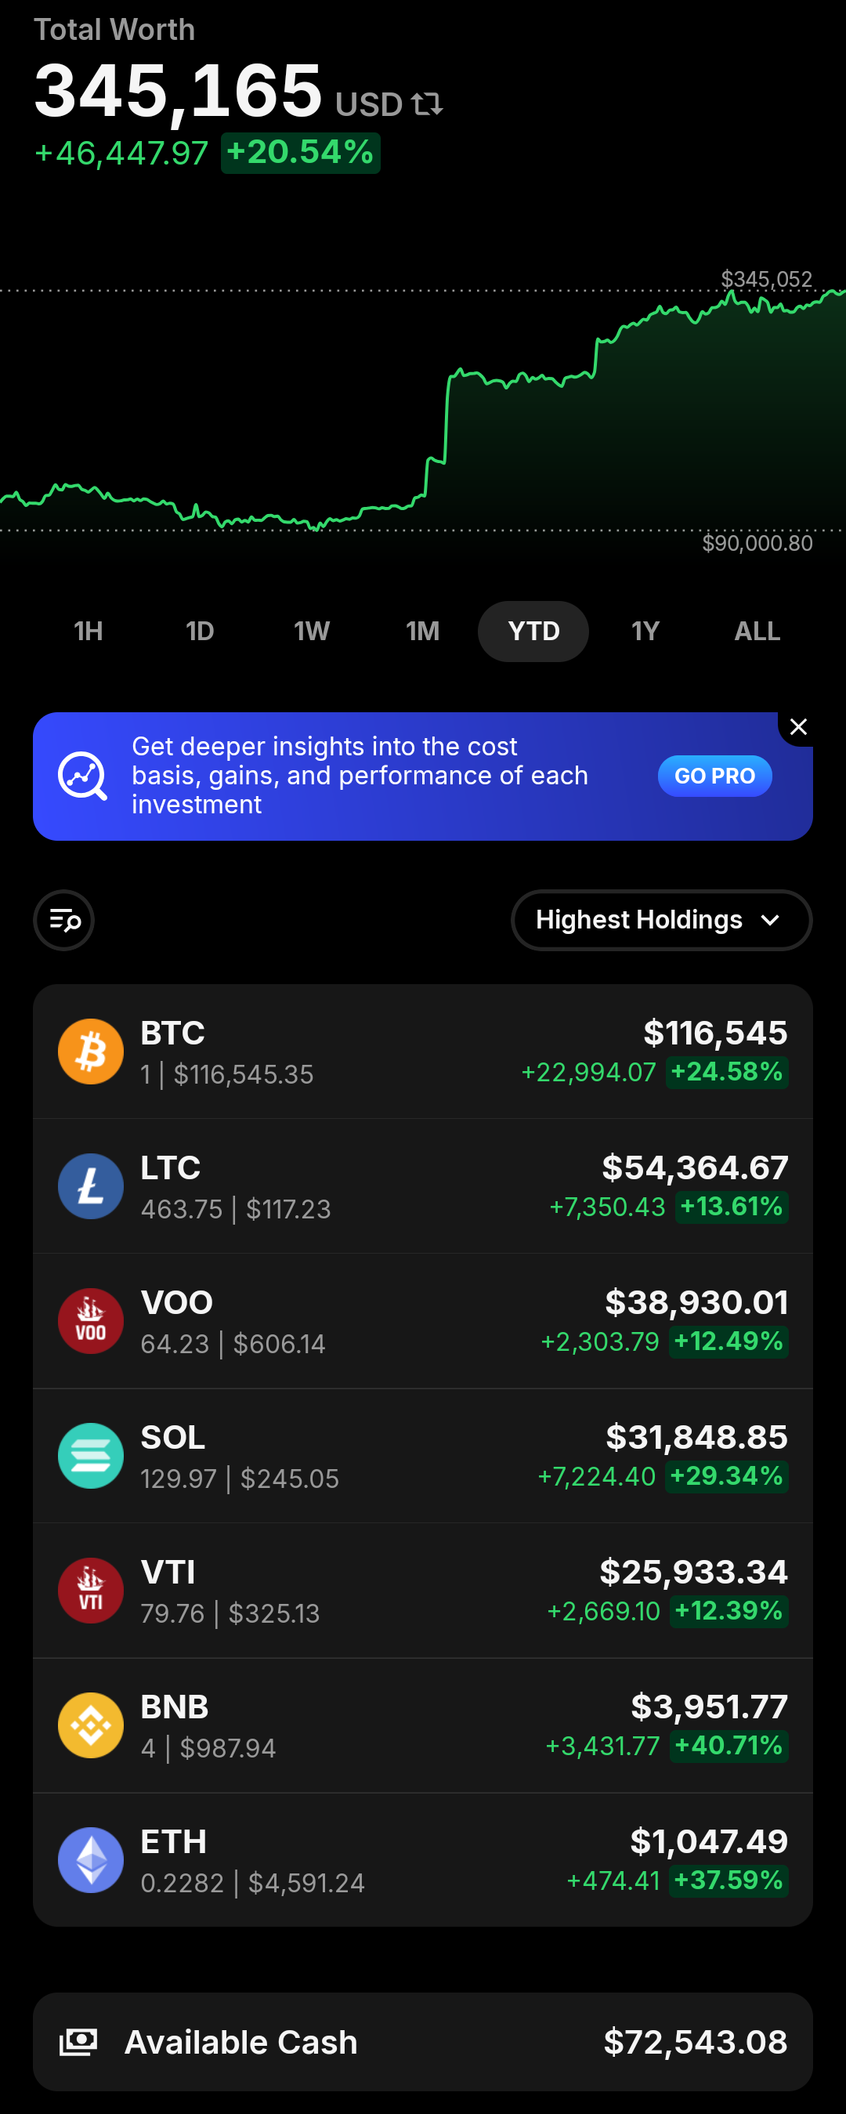Tap the Ethereum ETH coin icon
The width and height of the screenshot is (846, 2114).
pos(91,1859)
